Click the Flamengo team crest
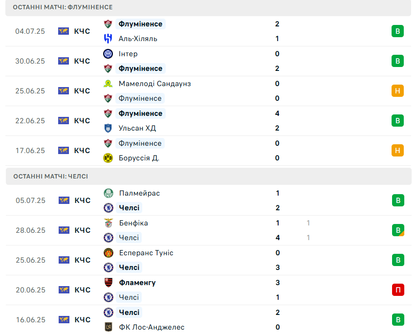 (109, 283)
